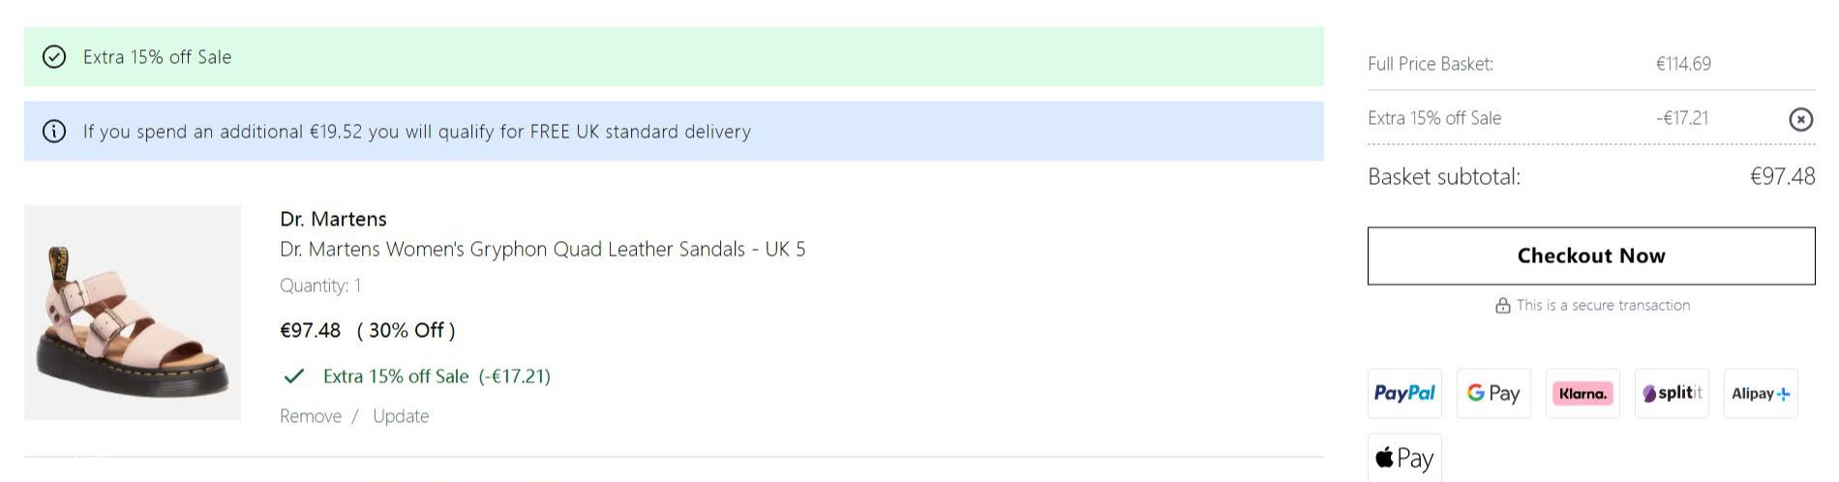
Task: Update the sandals basket item
Action: [x=401, y=416]
